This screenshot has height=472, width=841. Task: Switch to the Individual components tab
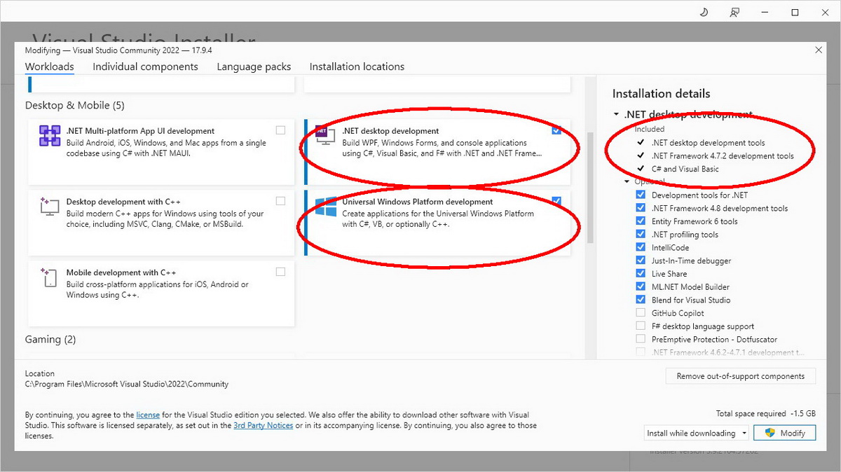point(145,67)
